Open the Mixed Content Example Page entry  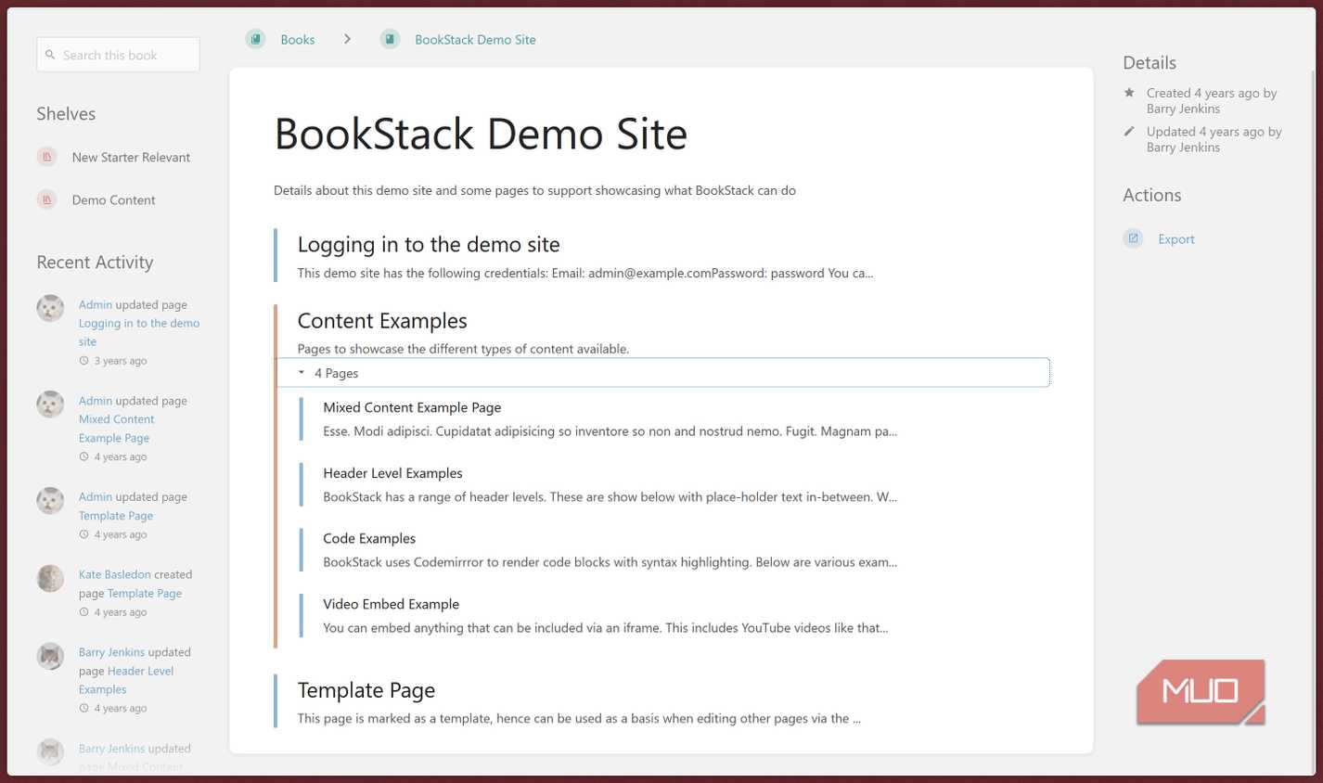[412, 407]
